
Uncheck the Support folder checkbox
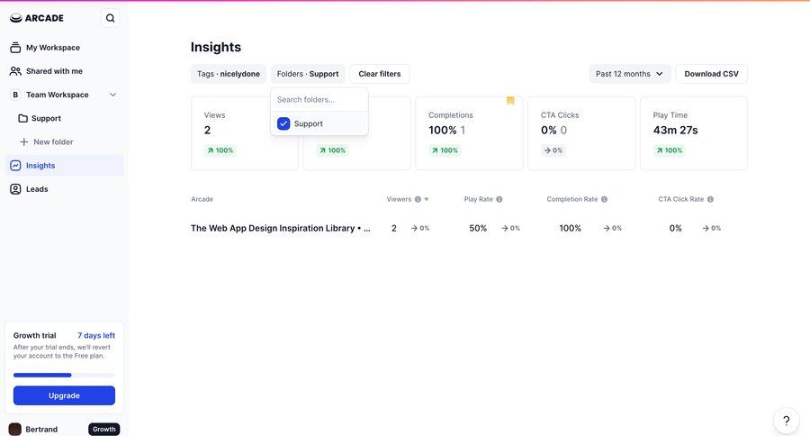(x=283, y=123)
